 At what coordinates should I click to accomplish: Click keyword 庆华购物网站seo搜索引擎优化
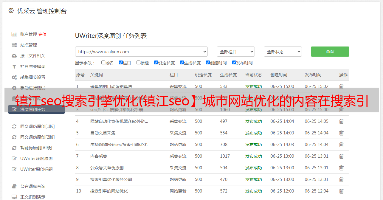119,145
